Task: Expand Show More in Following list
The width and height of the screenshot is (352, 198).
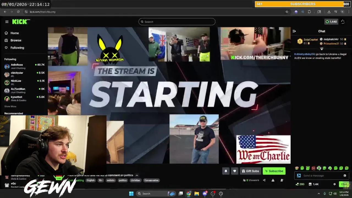Action: pyautogui.click(x=10, y=106)
